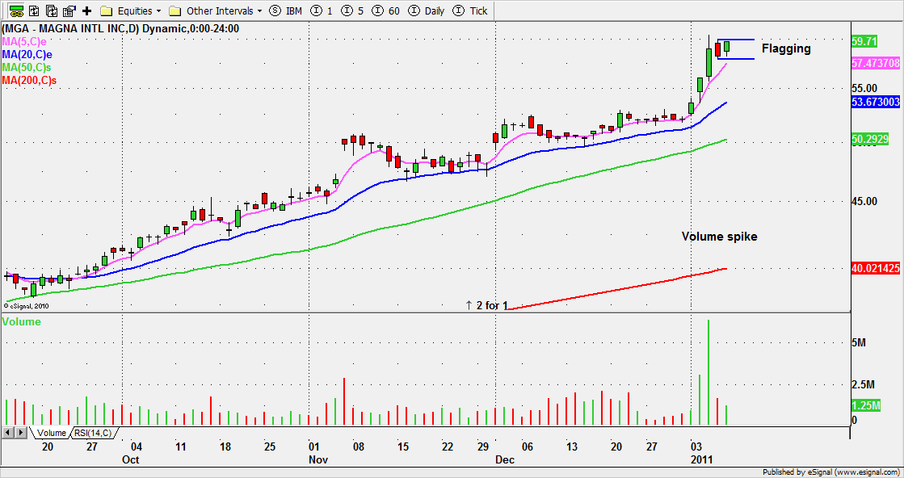Click the MGA - MAGNA INTL INC chart title

(x=121, y=28)
